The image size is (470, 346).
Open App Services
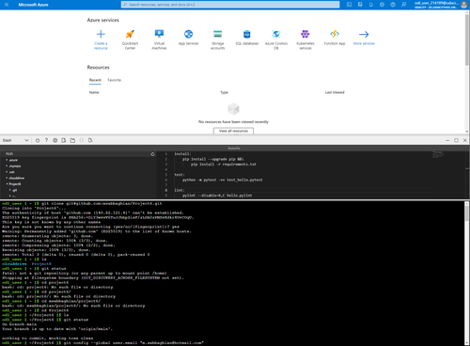click(x=188, y=38)
